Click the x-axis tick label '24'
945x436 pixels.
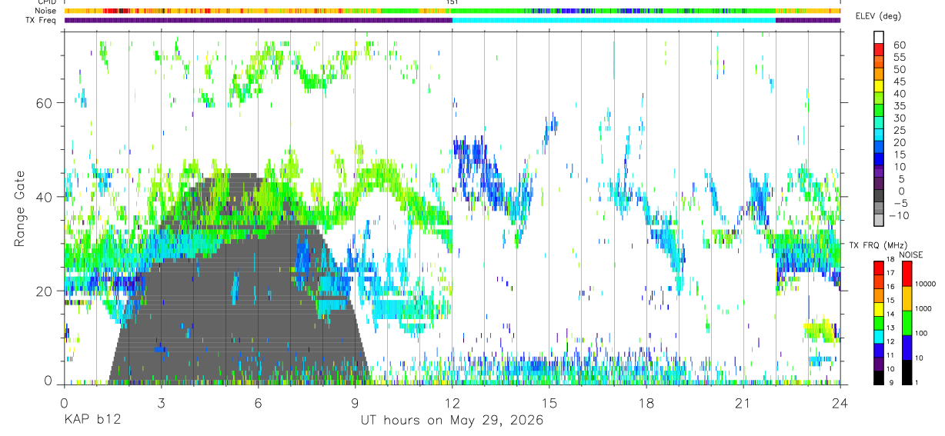(x=840, y=404)
